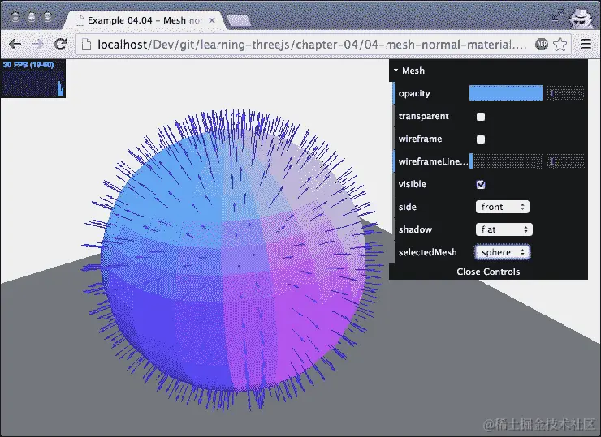Viewport: 601px width, 437px height.
Task: Enable the transparent checkbox
Action: 481,116
